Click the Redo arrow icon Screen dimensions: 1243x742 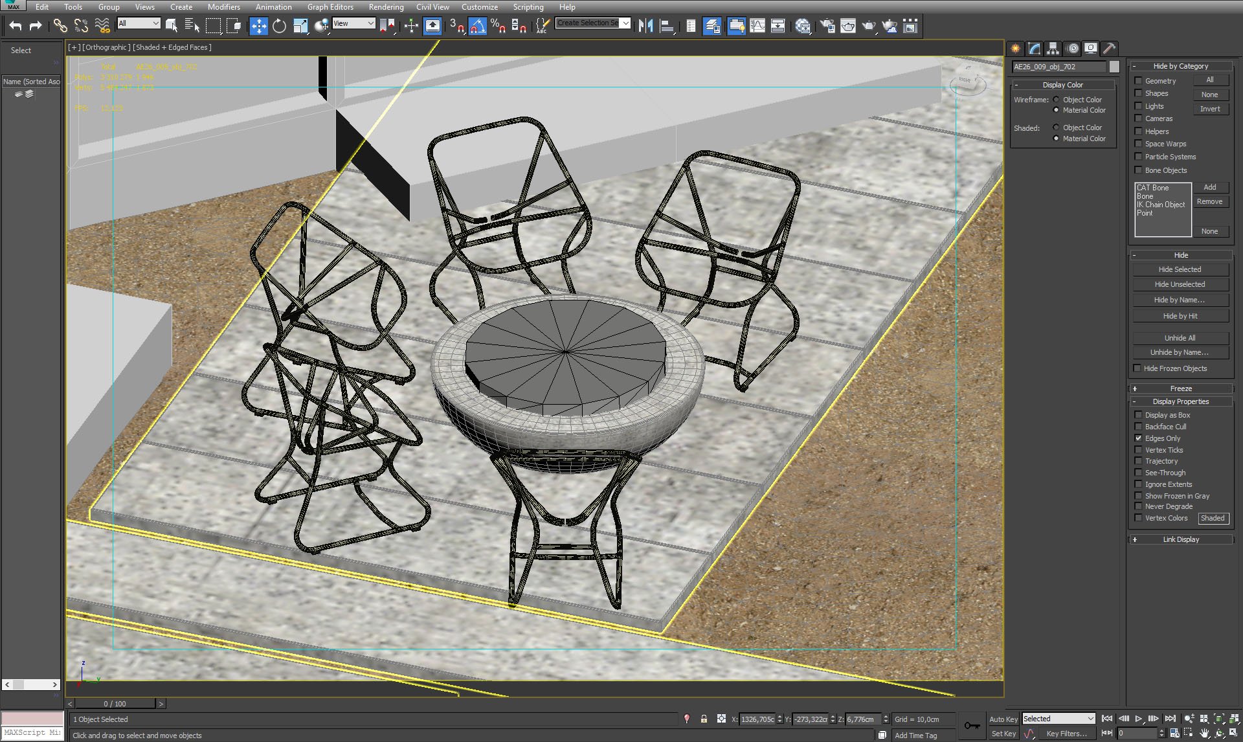36,25
